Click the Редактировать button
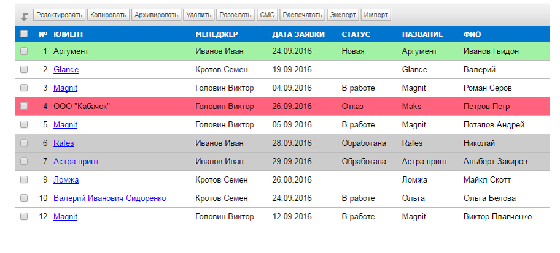 pos(60,15)
